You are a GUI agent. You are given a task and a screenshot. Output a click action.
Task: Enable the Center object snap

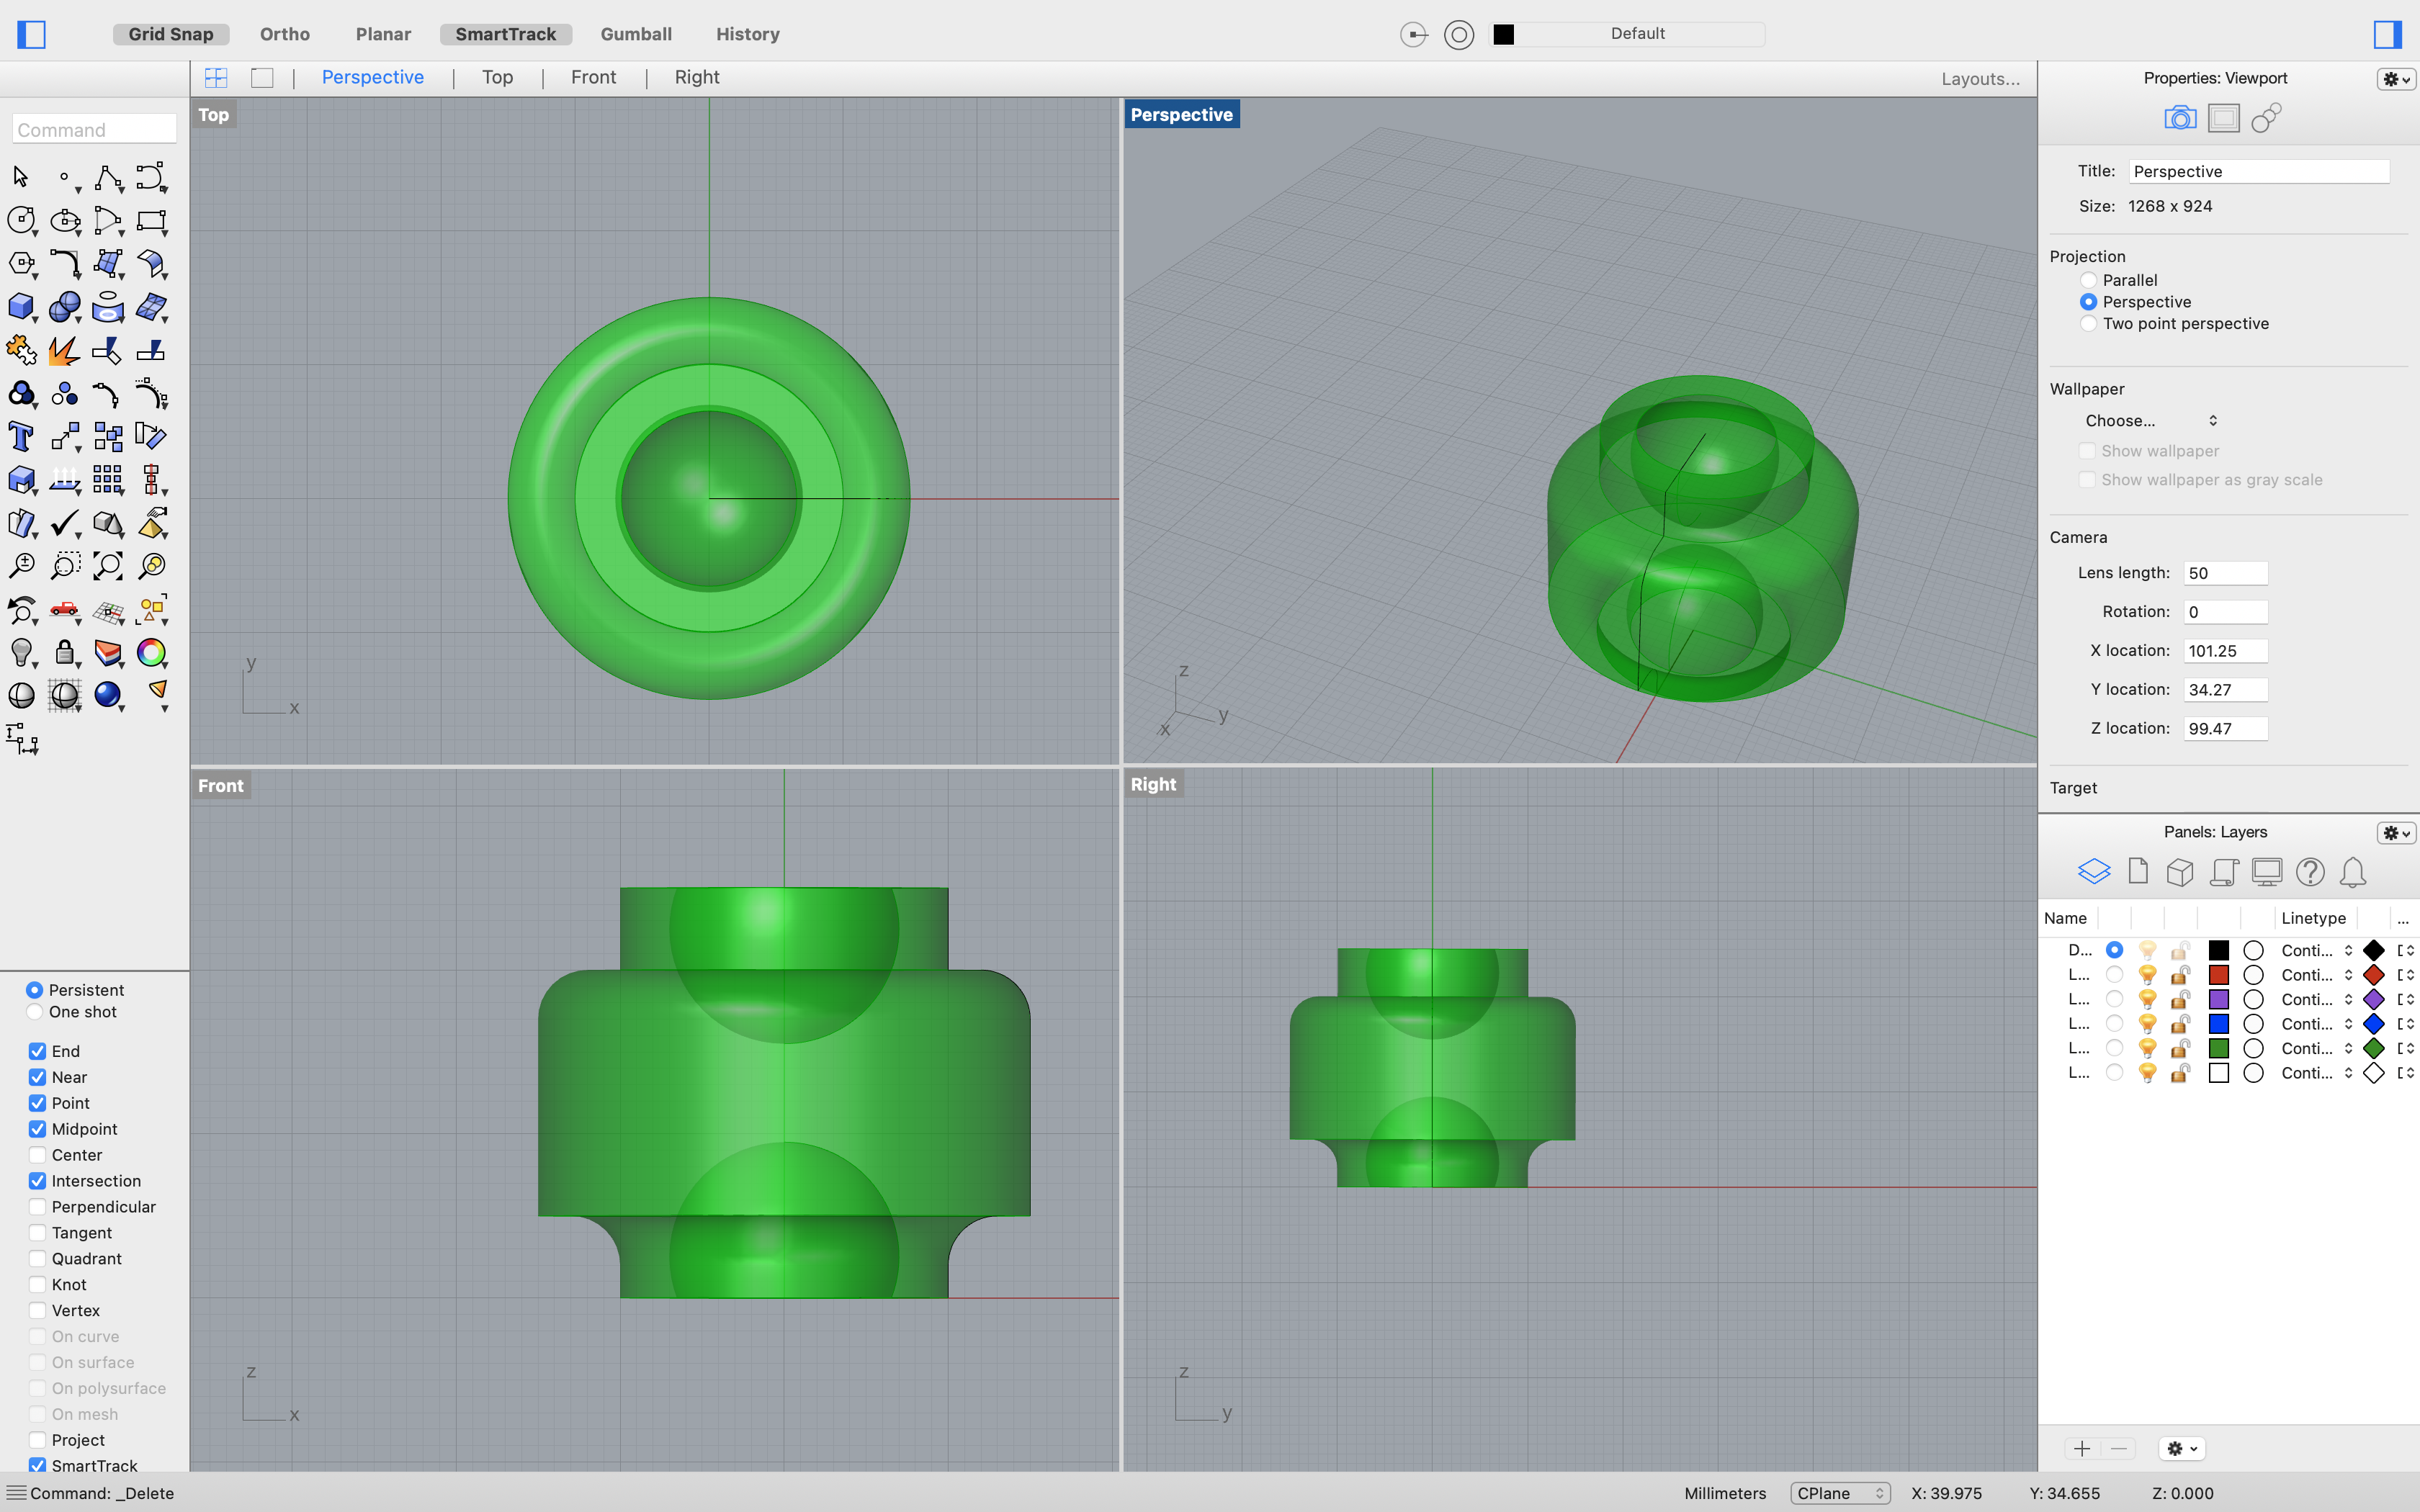point(37,1155)
